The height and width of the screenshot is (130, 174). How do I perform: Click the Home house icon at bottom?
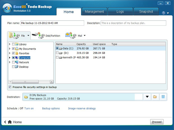coord(10,122)
